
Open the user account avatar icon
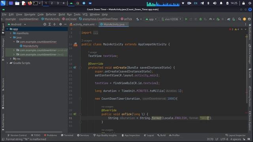[x=249, y=19]
